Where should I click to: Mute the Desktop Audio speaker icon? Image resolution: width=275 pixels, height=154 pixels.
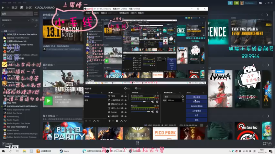153,102
